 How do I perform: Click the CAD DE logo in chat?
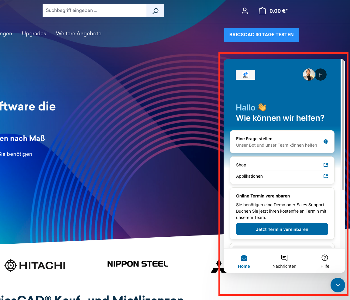(245, 75)
